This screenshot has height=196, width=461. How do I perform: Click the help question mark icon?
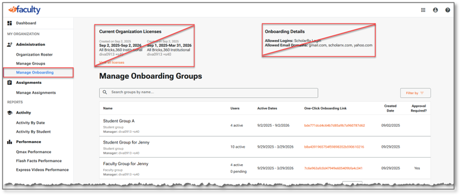click(448, 10)
